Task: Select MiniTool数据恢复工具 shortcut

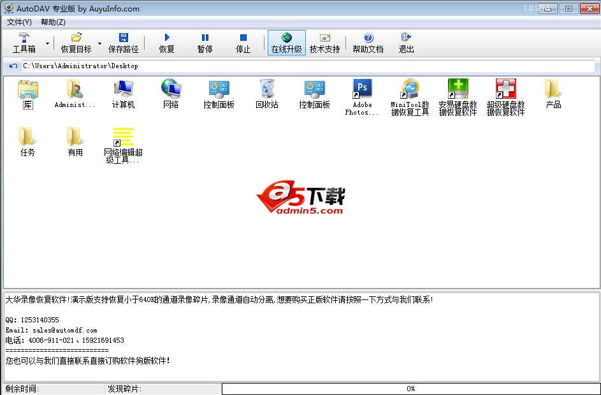Action: coord(410,97)
